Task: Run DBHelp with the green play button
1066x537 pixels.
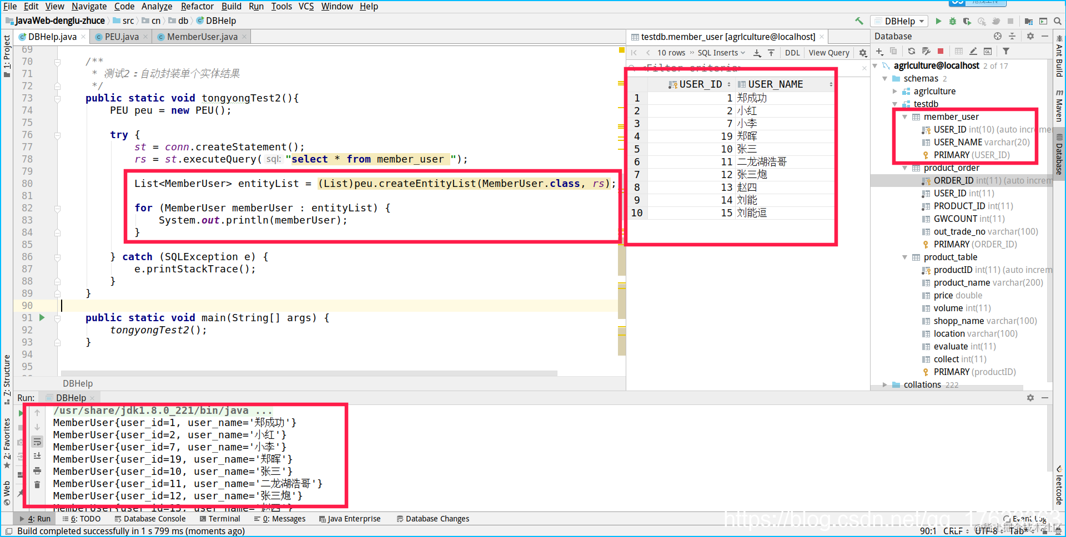Action: click(x=938, y=21)
